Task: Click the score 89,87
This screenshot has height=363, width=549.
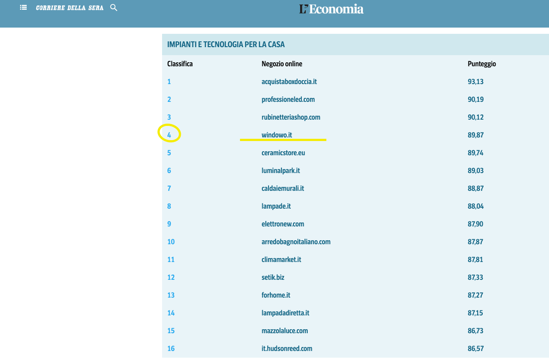Action: pos(476,135)
